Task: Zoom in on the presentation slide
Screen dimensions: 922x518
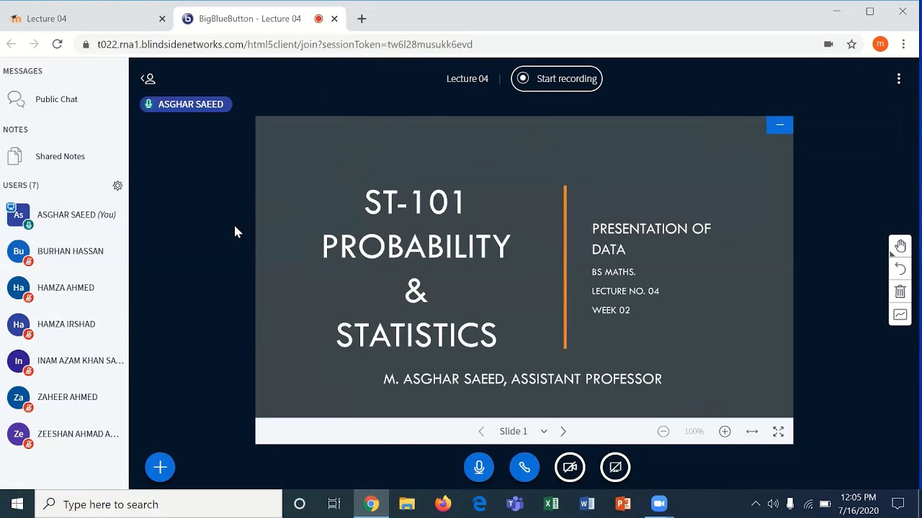Action: coord(725,432)
